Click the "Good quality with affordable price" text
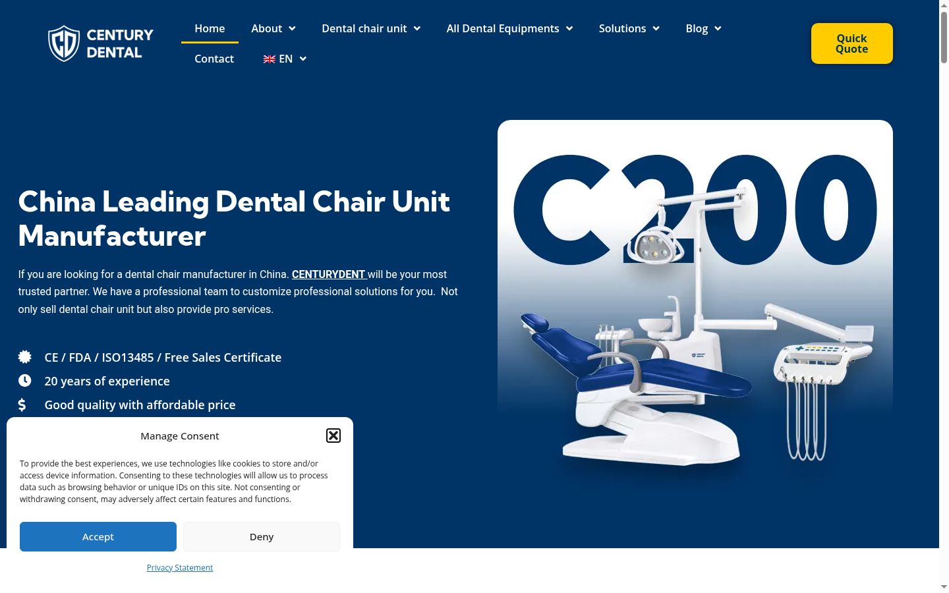949x593 pixels. click(x=140, y=405)
